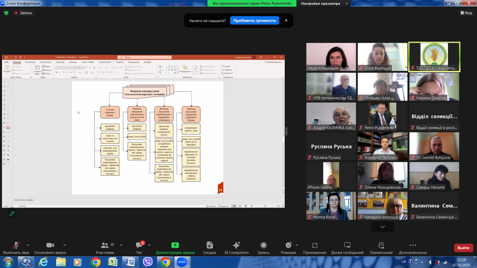Viewport: 477px width, 268px height.
Task: Unmute the microphone
Action: (16, 246)
